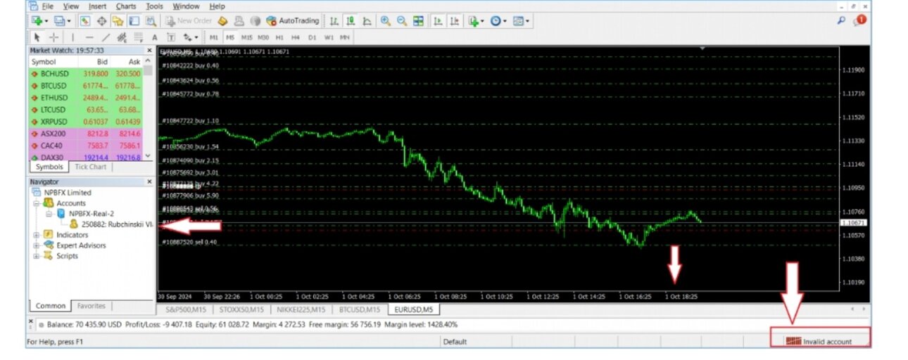Select the Fibonacci retracement tool
This screenshot has height=360, width=908.
pos(139,37)
